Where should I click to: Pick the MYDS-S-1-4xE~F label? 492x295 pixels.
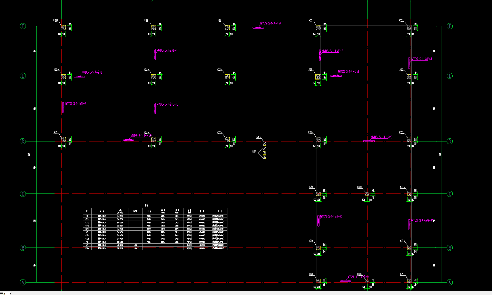point(333,51)
